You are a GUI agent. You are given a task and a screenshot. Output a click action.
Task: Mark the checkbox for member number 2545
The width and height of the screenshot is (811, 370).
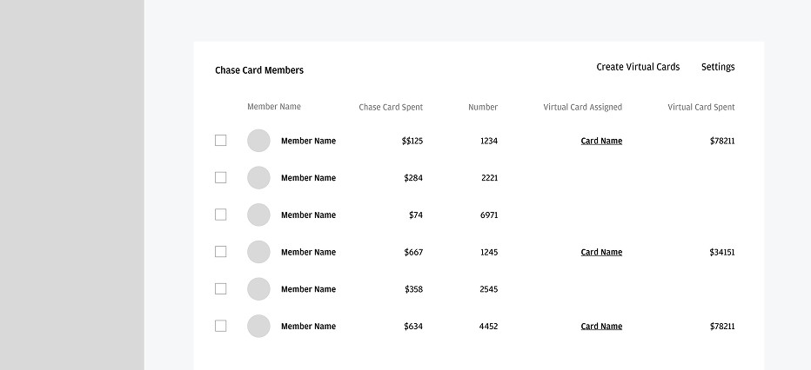tap(221, 289)
